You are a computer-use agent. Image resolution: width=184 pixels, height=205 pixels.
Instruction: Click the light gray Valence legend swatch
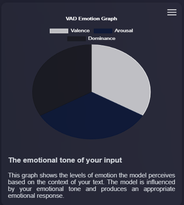[59, 31]
